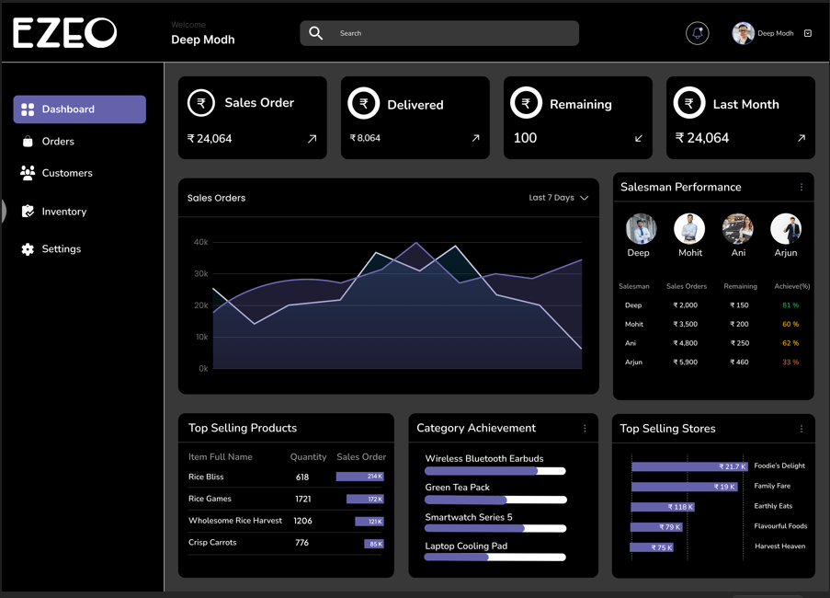Viewport: 830px width, 598px height.
Task: Select Mohit's avatar in Salesman Performance
Action: click(689, 229)
